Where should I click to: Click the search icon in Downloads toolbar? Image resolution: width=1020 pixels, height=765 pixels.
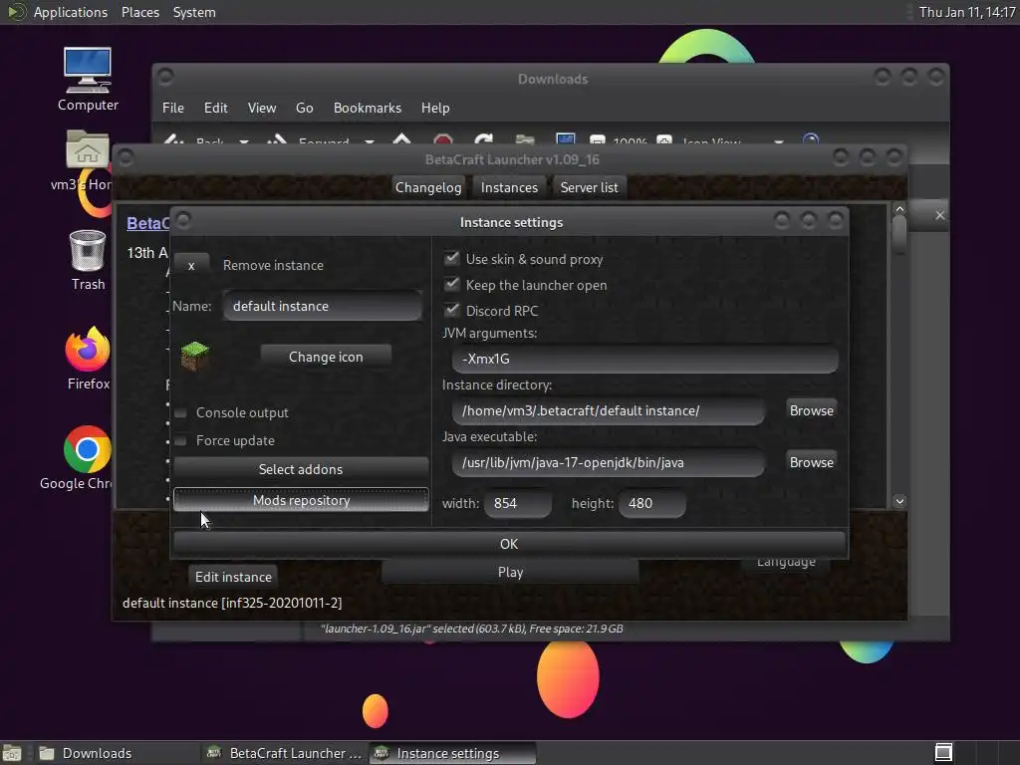pyautogui.click(x=811, y=139)
